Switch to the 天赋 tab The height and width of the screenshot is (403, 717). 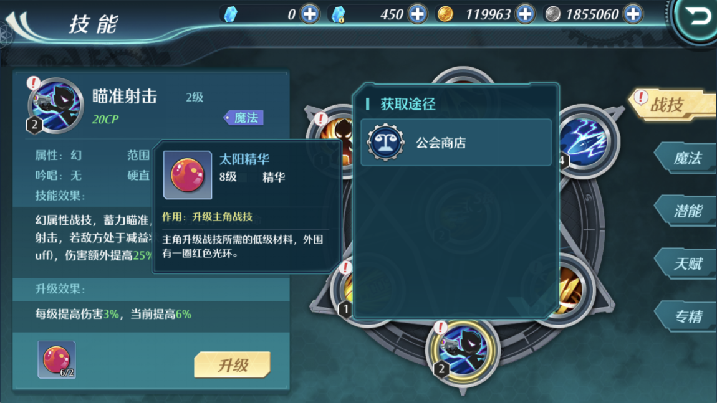click(686, 263)
